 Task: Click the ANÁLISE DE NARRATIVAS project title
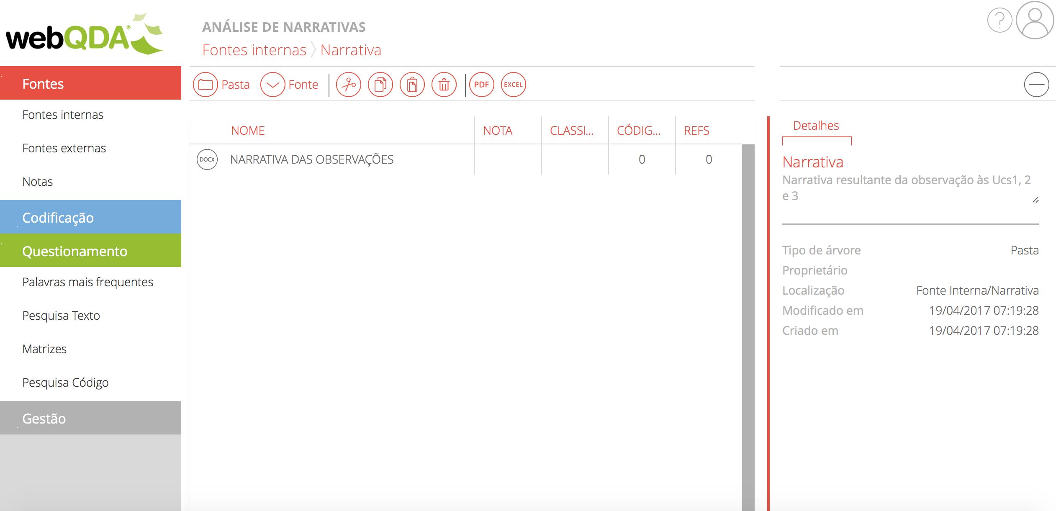pos(284,27)
